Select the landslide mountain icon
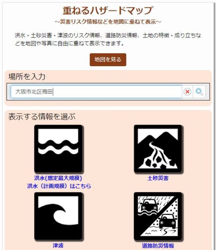The image size is (216, 250). [x=158, y=149]
